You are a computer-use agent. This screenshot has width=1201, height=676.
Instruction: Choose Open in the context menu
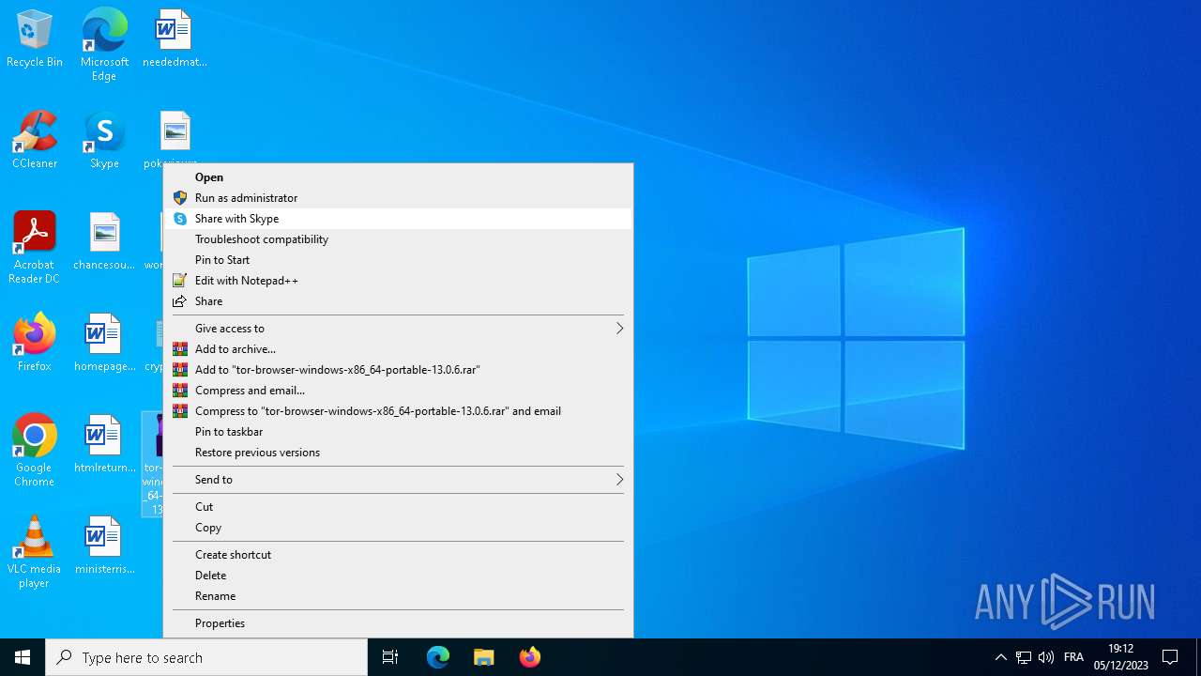pyautogui.click(x=398, y=177)
